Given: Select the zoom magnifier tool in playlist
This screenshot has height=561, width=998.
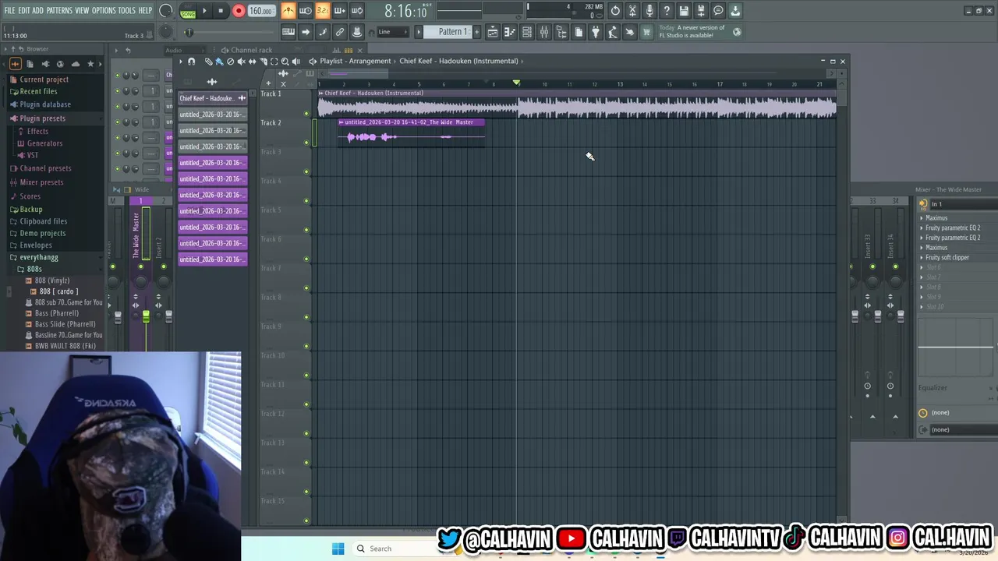Looking at the screenshot, I should pyautogui.click(x=285, y=62).
